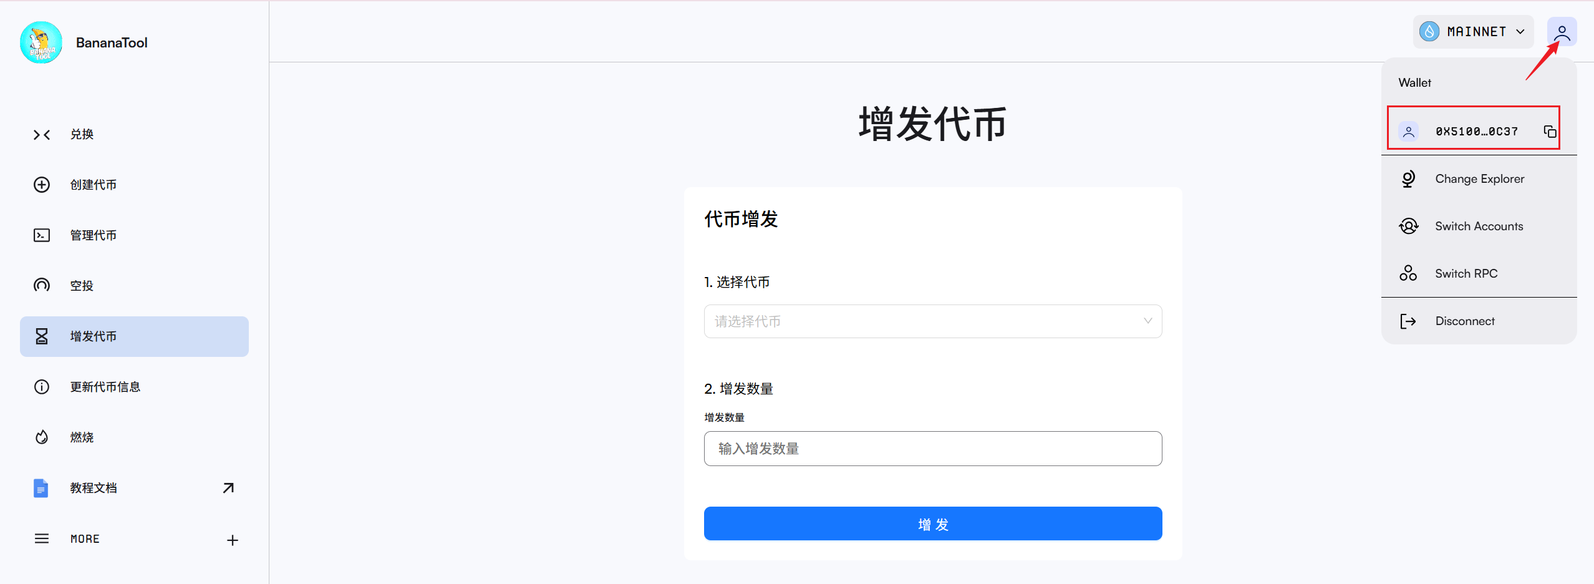Click the info icon for 更新代币信息
1594x584 pixels.
[42, 387]
